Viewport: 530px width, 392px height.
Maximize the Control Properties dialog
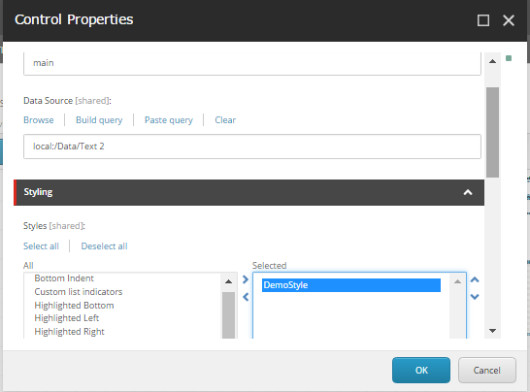483,20
